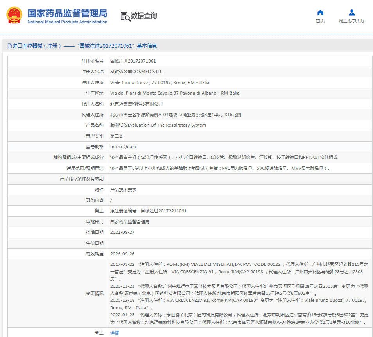Click agent name 北京迈德盛科科技有限公司

[136, 104]
